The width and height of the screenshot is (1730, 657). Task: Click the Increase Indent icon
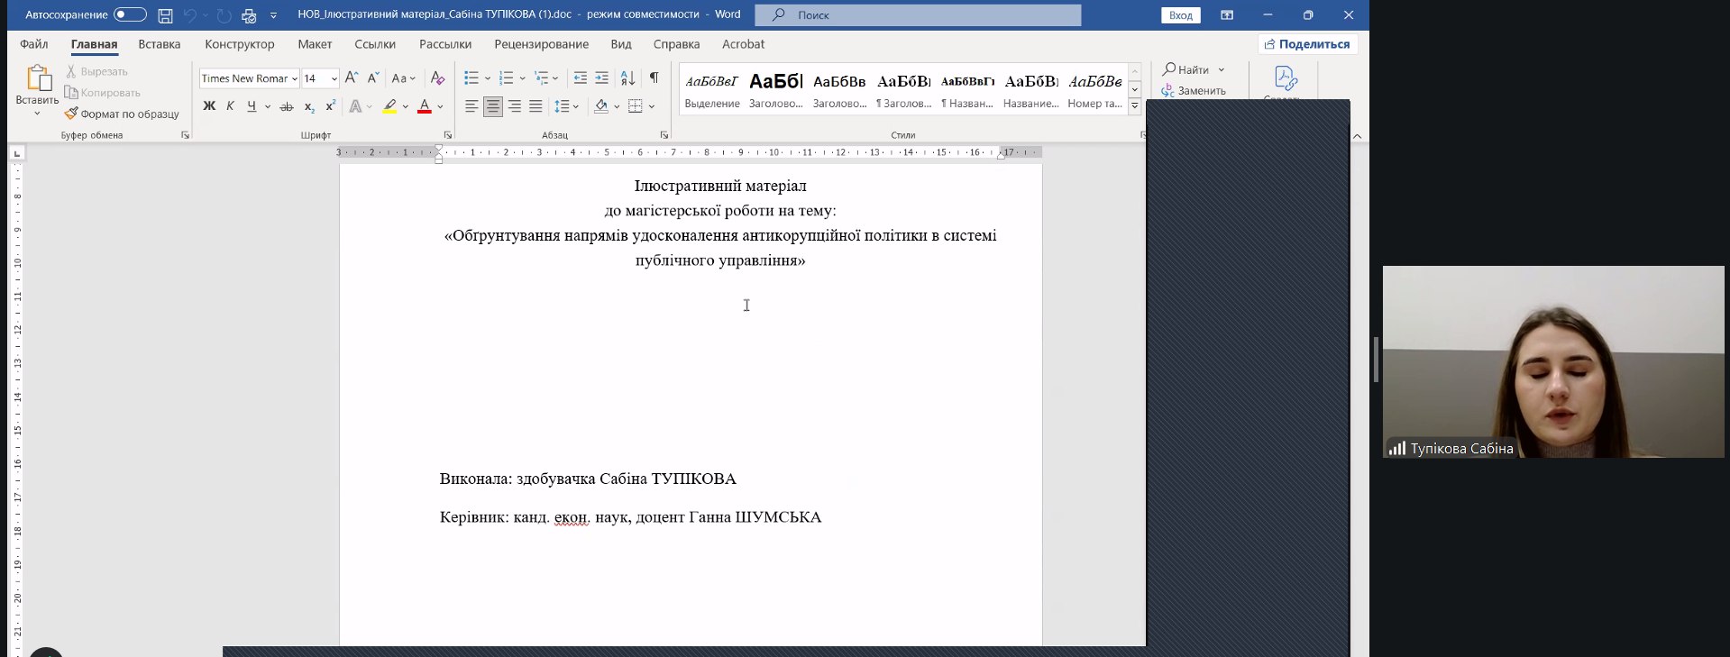(601, 78)
